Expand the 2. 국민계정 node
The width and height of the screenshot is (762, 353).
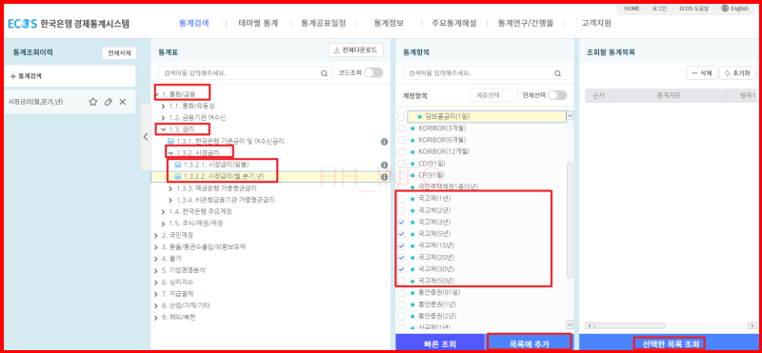click(156, 235)
